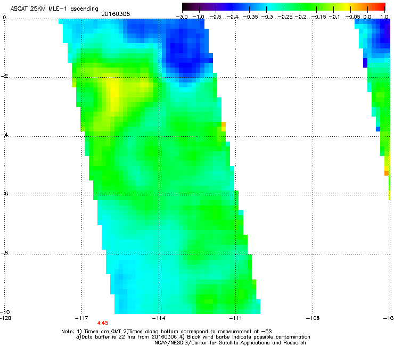
Task: Click the longitude axis label '-114'
Action: [x=159, y=318]
